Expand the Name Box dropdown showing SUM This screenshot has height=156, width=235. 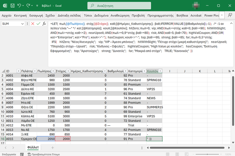(22, 24)
